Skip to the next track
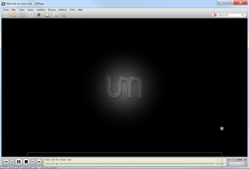Screen dimensions: 249x169 point(33,162)
